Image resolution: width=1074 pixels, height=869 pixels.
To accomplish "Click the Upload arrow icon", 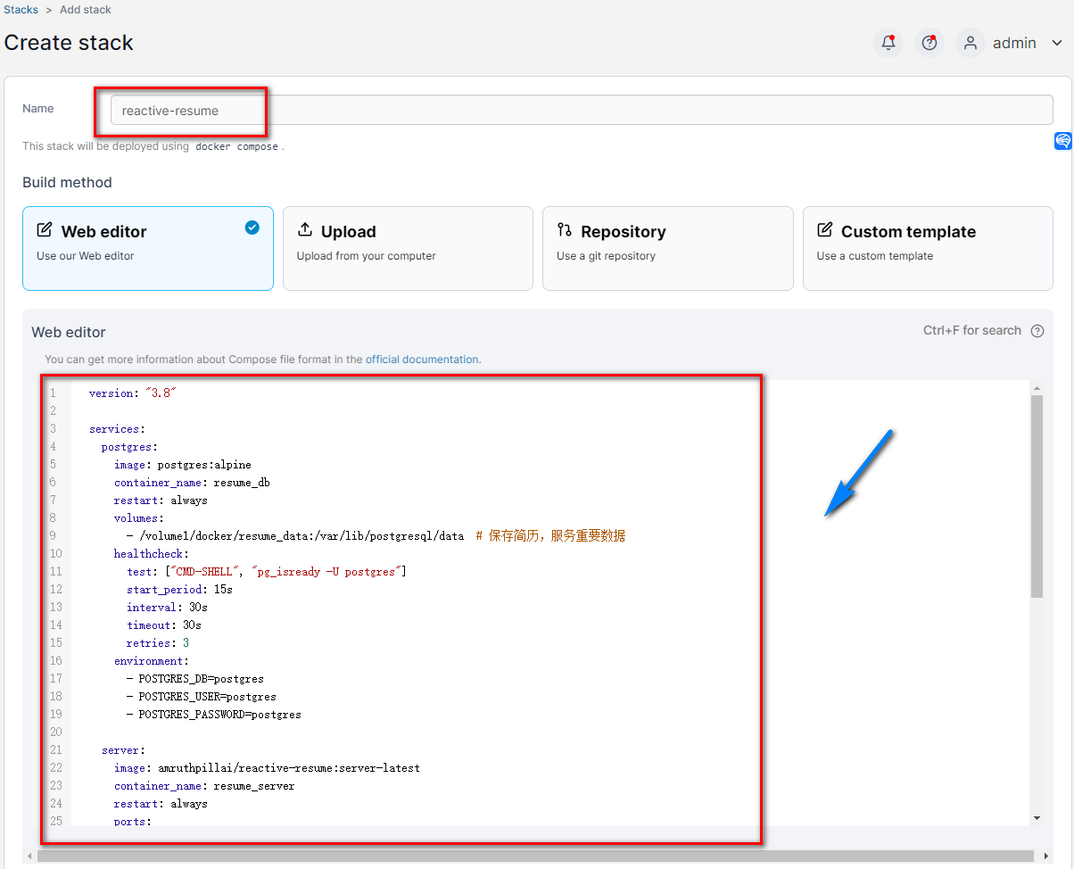I will (305, 230).
